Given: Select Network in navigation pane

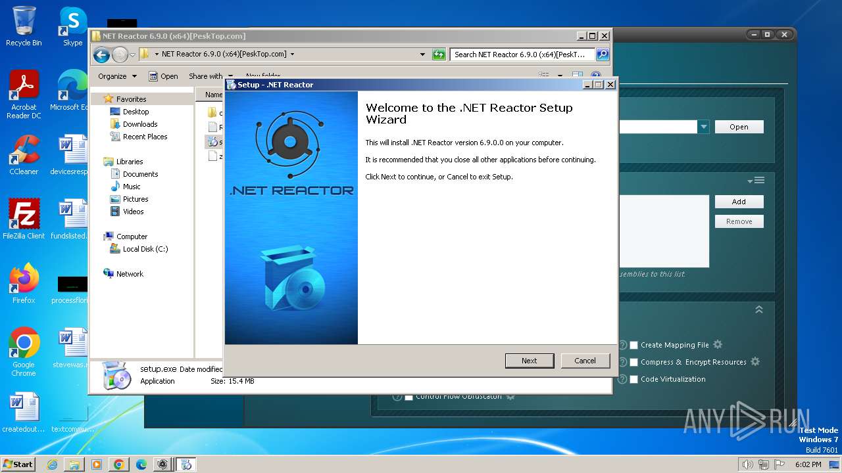Looking at the screenshot, I should click(130, 274).
